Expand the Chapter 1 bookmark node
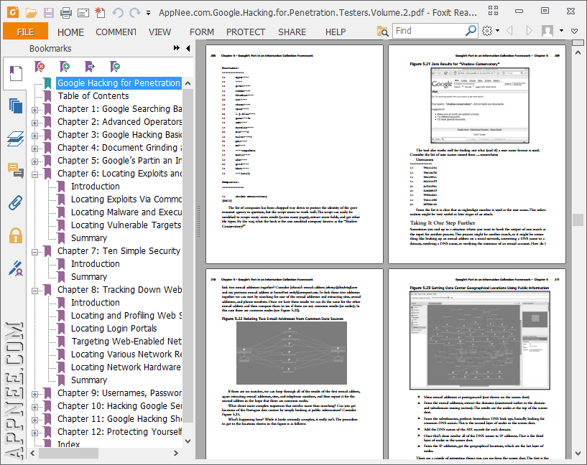The image size is (587, 465). pos(34,110)
